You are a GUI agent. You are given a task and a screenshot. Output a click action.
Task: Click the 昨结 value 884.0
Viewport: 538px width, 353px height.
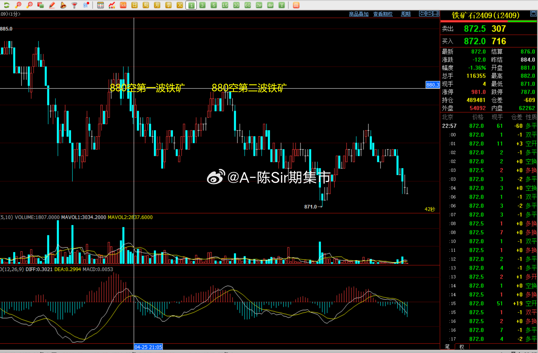coord(528,60)
